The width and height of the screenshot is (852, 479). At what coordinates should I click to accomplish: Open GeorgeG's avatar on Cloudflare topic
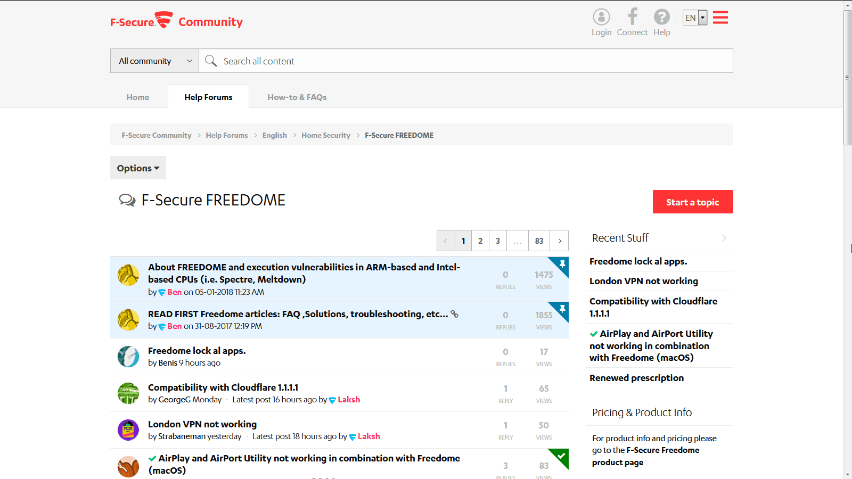tap(128, 393)
